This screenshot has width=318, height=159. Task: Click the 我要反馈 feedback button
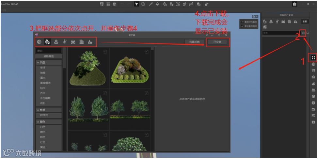tap(194, 42)
